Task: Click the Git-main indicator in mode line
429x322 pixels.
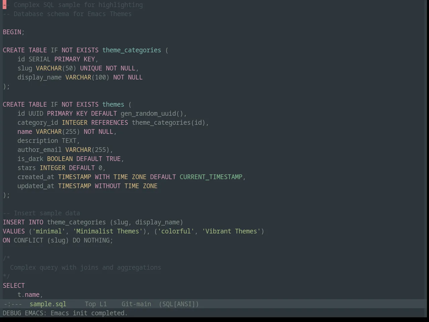Action: [136, 304]
